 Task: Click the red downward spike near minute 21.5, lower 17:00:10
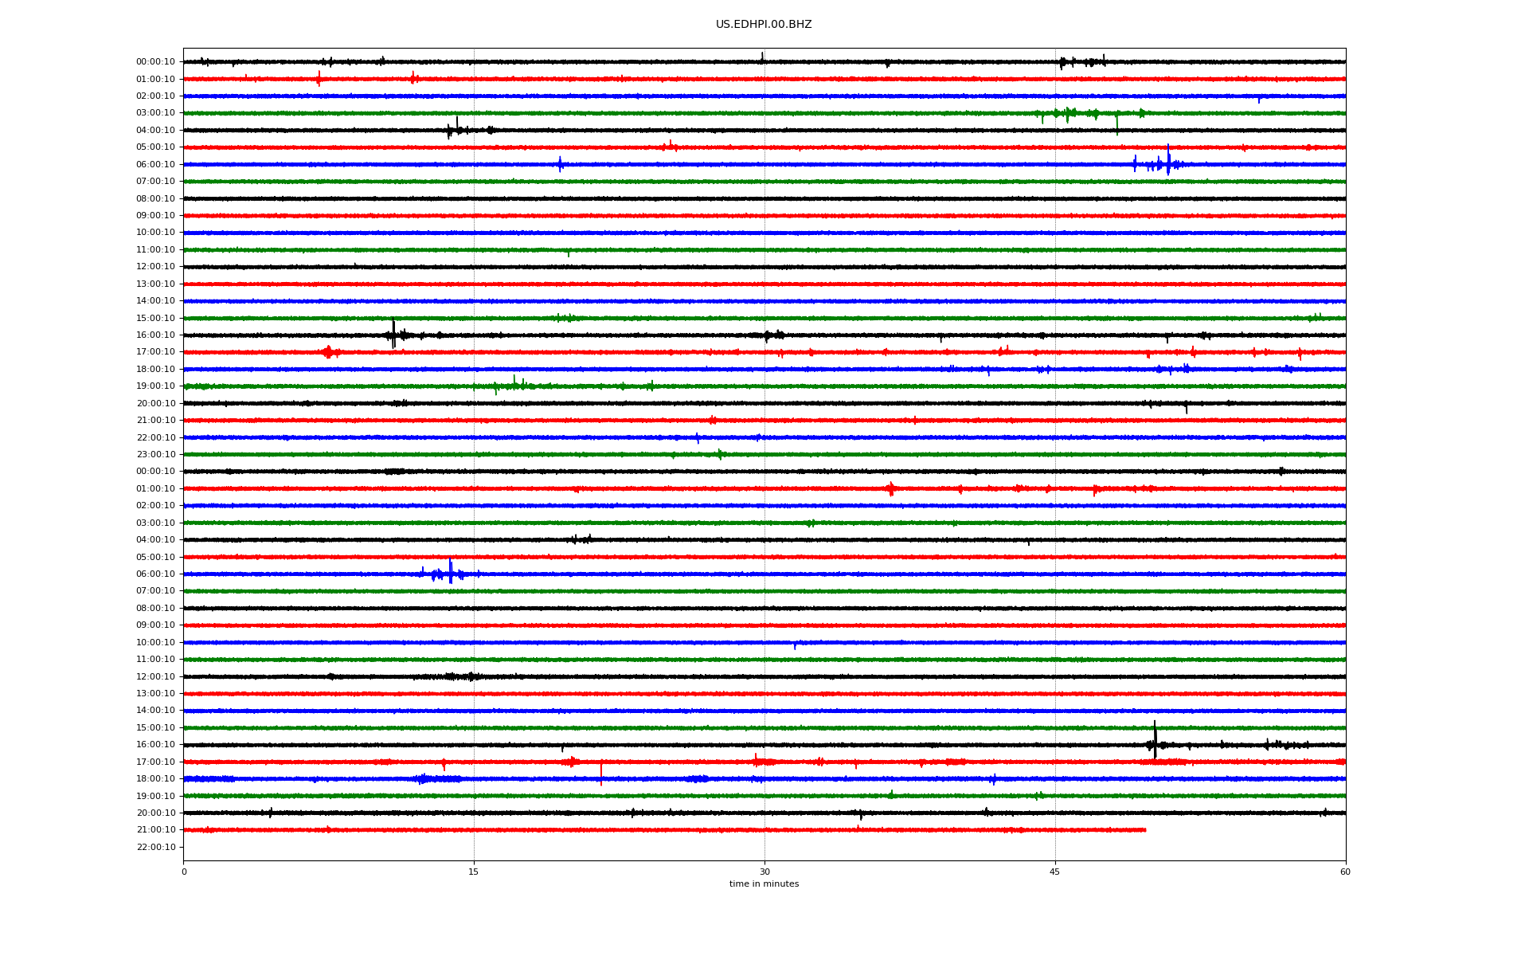[x=600, y=773]
